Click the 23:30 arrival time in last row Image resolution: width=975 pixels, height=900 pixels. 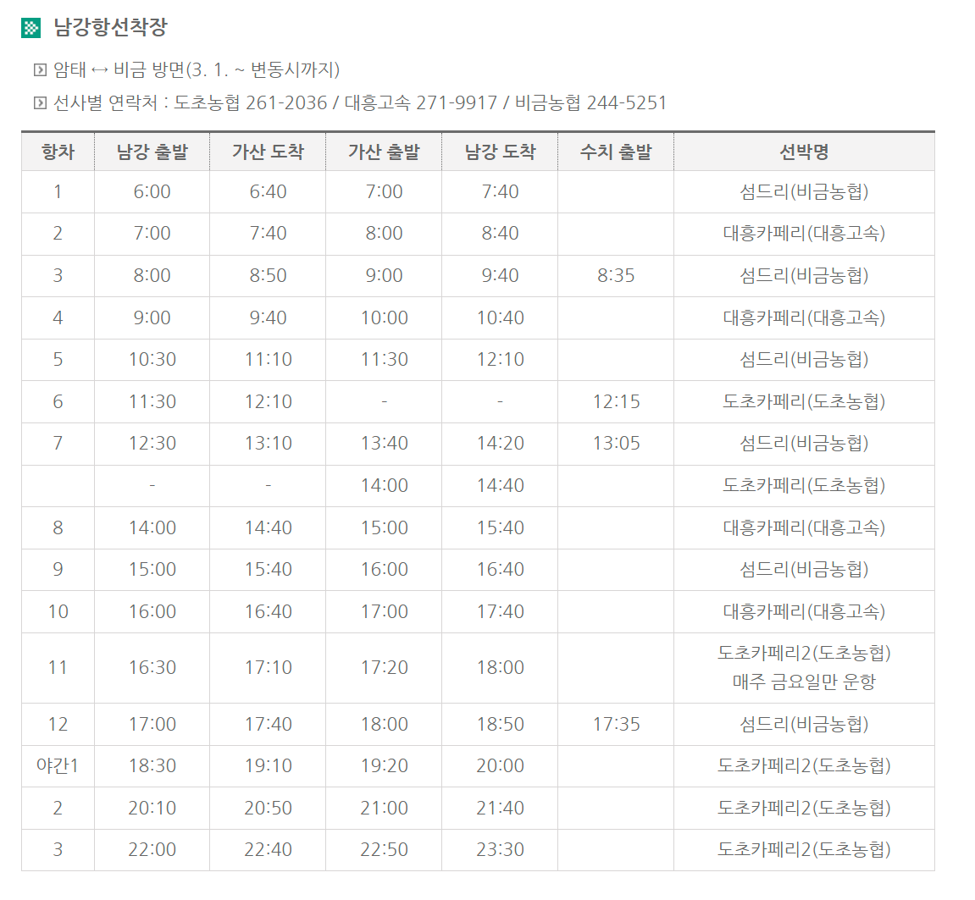[x=499, y=849]
